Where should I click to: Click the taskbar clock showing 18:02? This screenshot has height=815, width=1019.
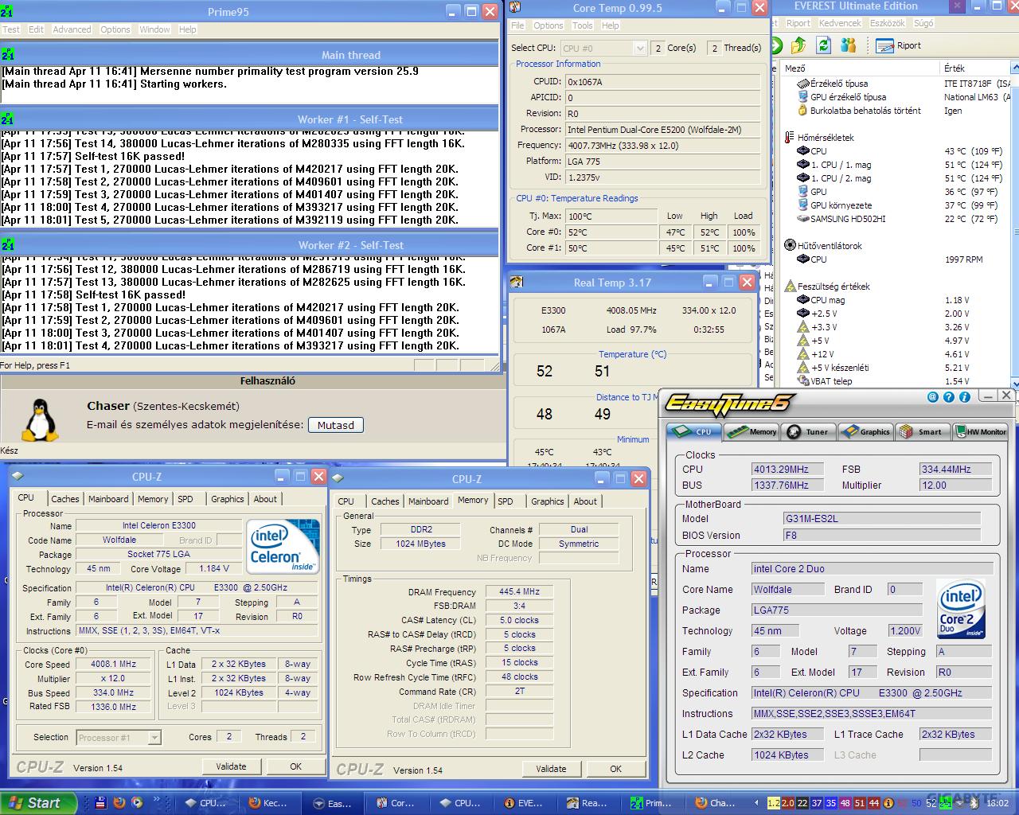(997, 804)
